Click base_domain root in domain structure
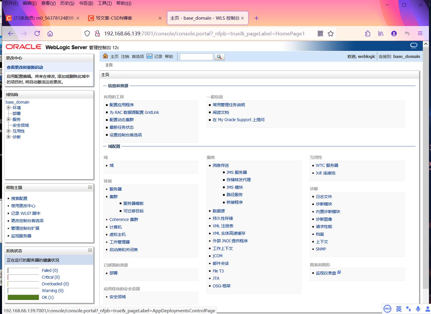 coord(17,102)
